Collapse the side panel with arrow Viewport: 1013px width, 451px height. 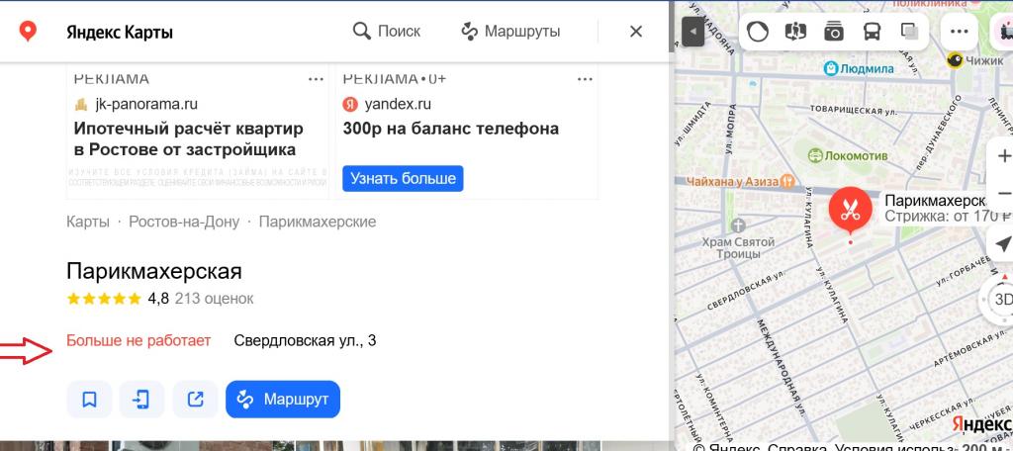tap(692, 31)
